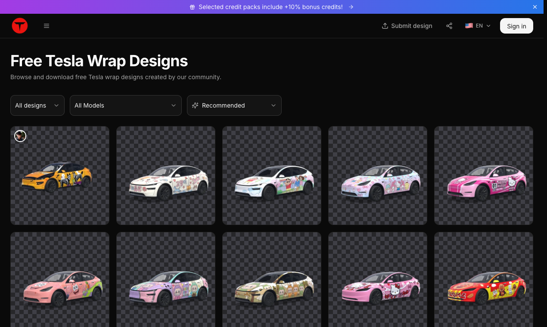Click the user avatar on orange car card

(x=20, y=136)
